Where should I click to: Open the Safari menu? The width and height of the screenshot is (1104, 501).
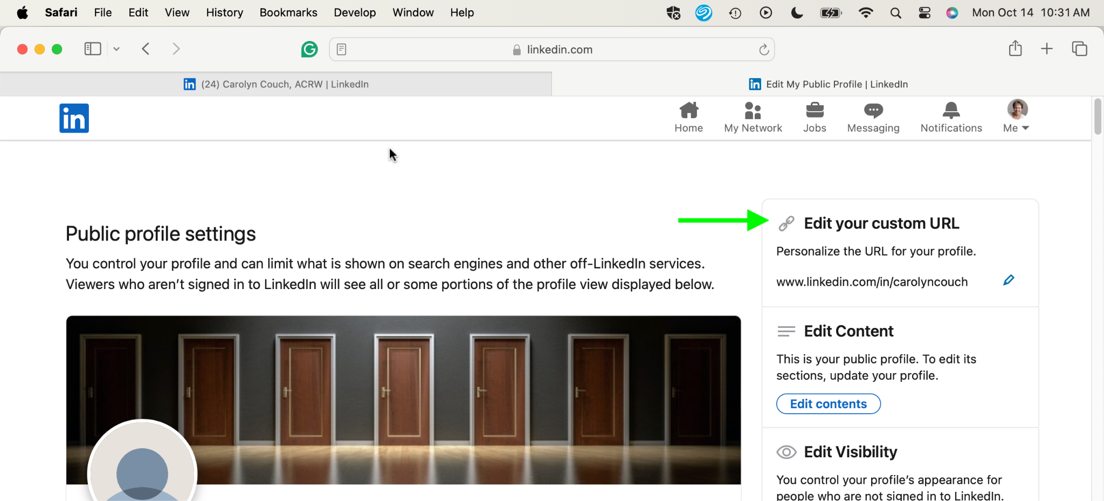click(x=61, y=12)
